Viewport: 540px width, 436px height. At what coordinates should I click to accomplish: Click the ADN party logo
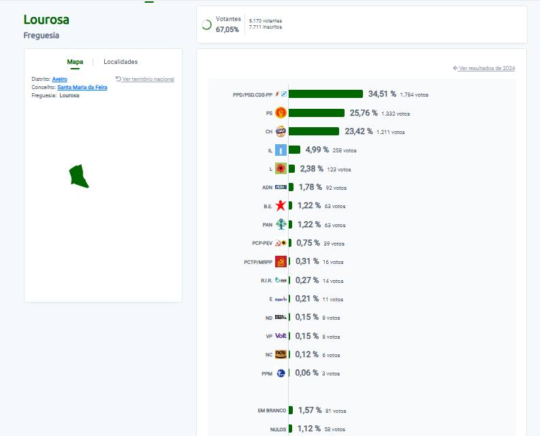pos(281,187)
